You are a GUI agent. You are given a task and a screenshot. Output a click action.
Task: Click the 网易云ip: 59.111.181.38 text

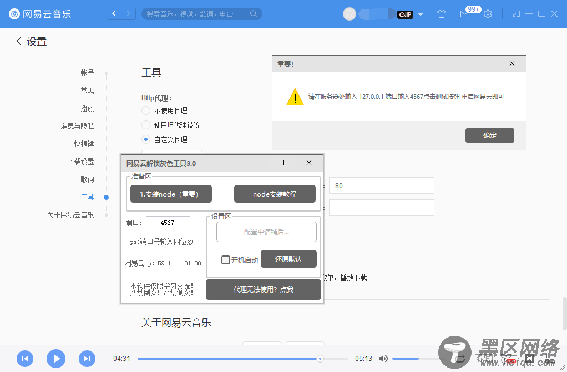click(163, 263)
